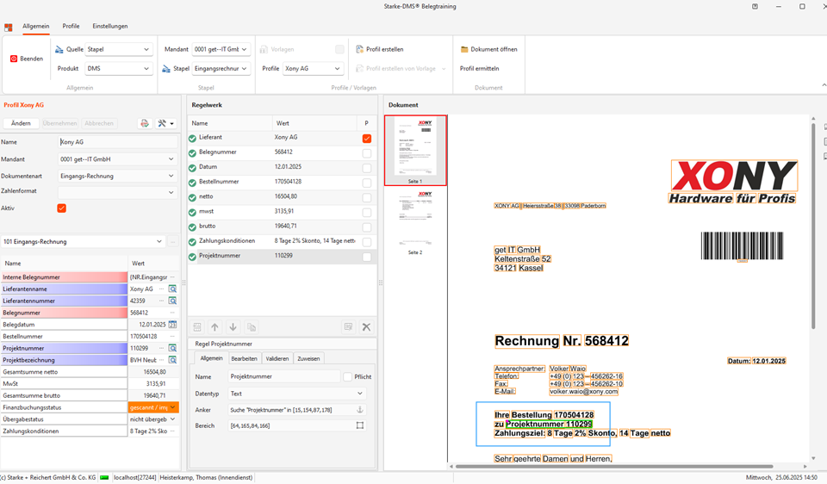Click Profil erstellen
The image size is (827, 484).
coord(380,49)
